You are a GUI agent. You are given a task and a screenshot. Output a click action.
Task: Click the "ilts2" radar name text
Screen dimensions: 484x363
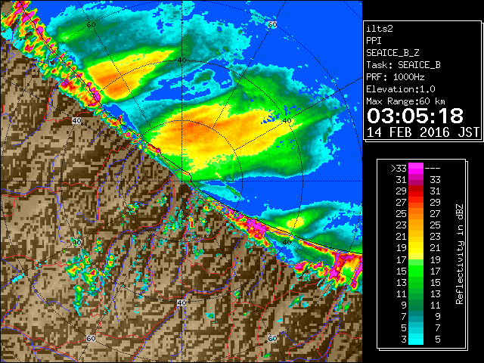tap(380, 29)
